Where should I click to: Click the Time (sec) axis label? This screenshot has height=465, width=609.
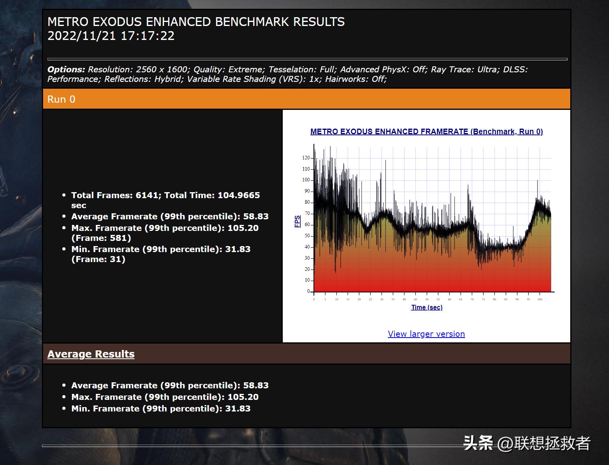click(426, 307)
